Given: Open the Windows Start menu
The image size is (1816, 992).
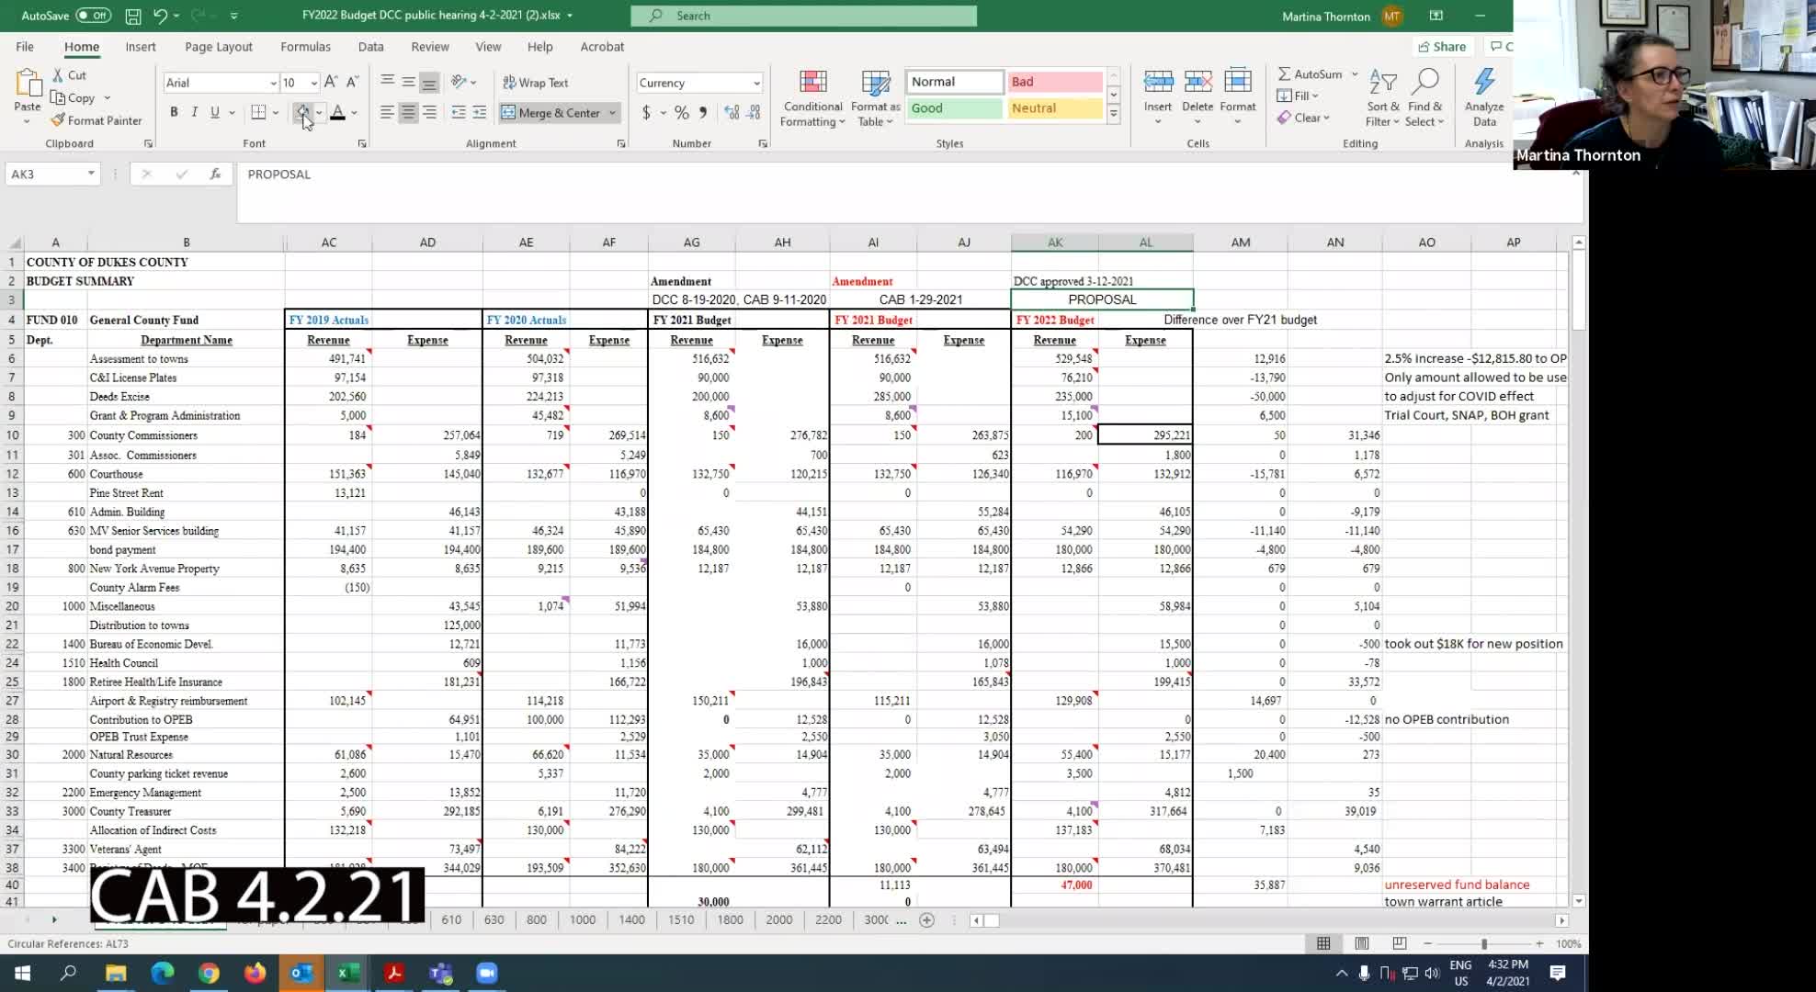Looking at the screenshot, I should [22, 973].
